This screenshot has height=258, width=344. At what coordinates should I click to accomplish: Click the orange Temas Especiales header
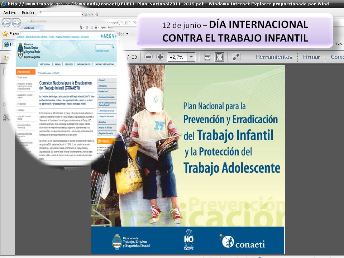coord(25,72)
